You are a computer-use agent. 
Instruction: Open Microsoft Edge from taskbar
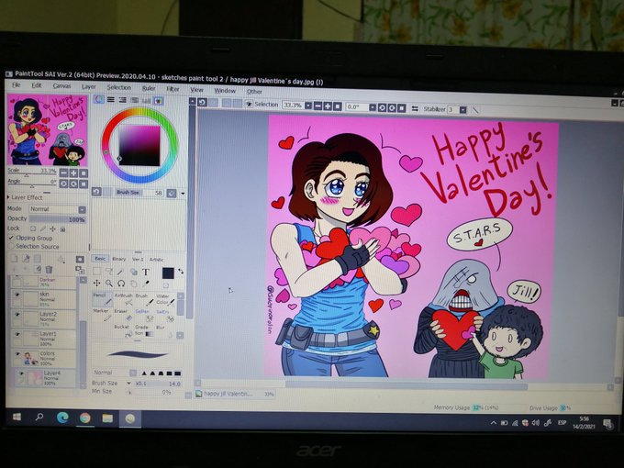tap(62, 418)
